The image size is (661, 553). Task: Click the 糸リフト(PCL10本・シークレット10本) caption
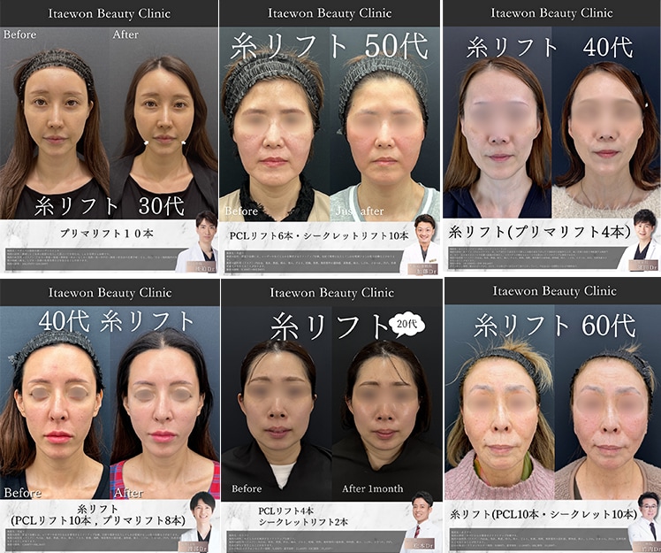click(x=543, y=513)
